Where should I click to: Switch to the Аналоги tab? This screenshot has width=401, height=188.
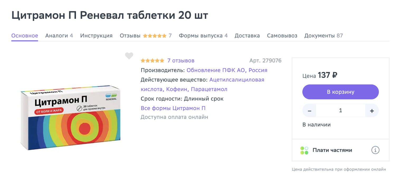click(59, 36)
